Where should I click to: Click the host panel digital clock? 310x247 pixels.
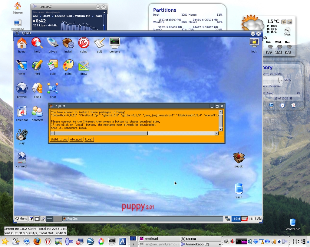pos(298,242)
